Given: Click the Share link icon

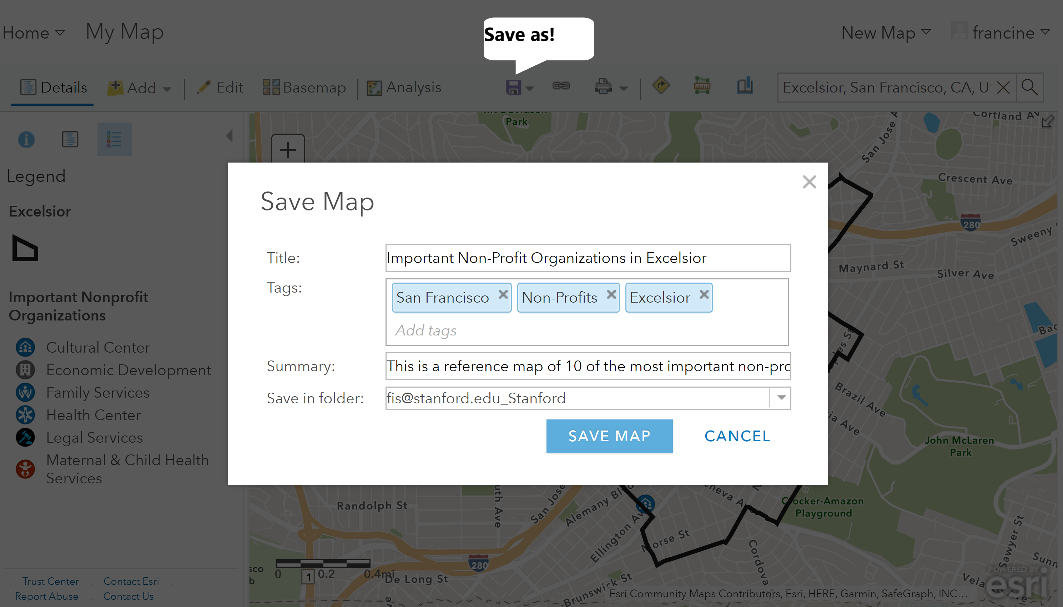Looking at the screenshot, I should pyautogui.click(x=561, y=86).
